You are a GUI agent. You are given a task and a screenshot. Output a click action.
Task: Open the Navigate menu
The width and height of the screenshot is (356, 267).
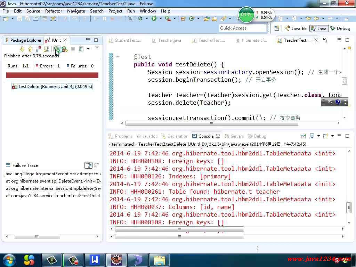(x=76, y=11)
